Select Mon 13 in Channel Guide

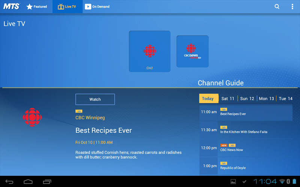pyautogui.click(x=266, y=99)
